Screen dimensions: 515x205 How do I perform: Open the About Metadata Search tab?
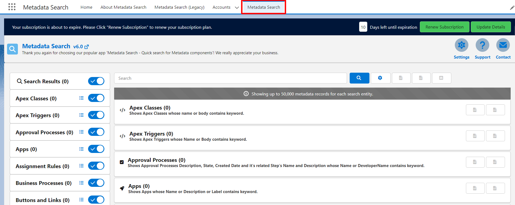point(123,7)
